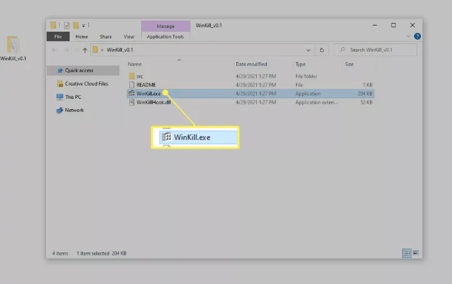Select the Manage contextual tab
The width and height of the screenshot is (452, 284).
[x=165, y=26]
